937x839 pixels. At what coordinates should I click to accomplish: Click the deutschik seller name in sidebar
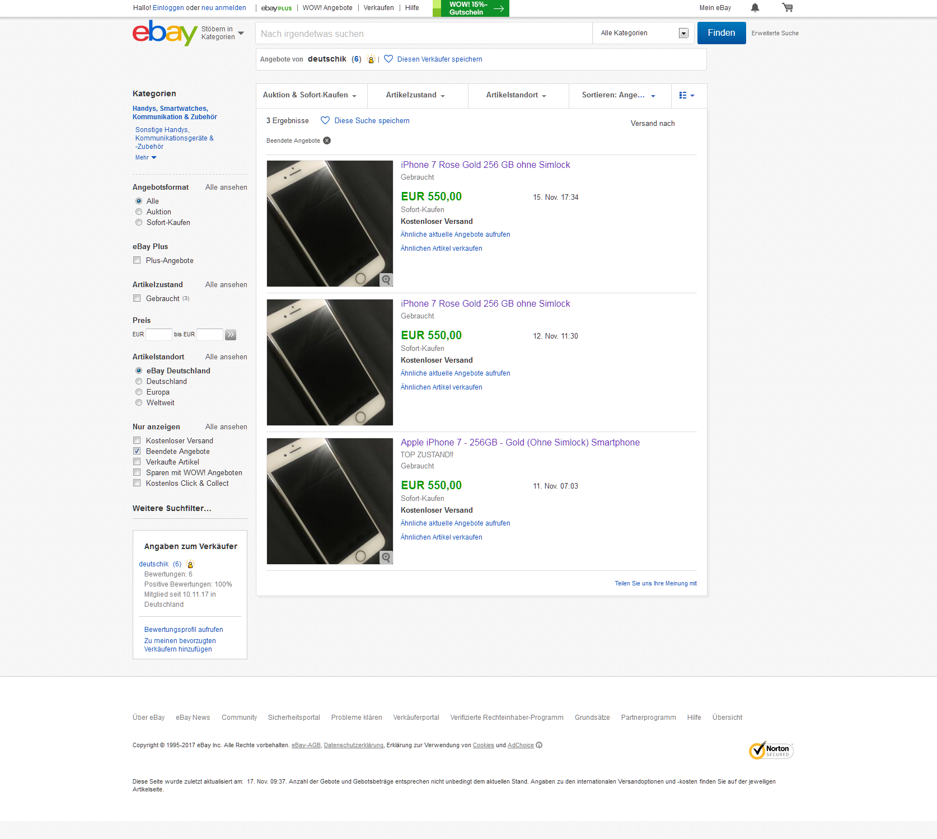[153, 564]
